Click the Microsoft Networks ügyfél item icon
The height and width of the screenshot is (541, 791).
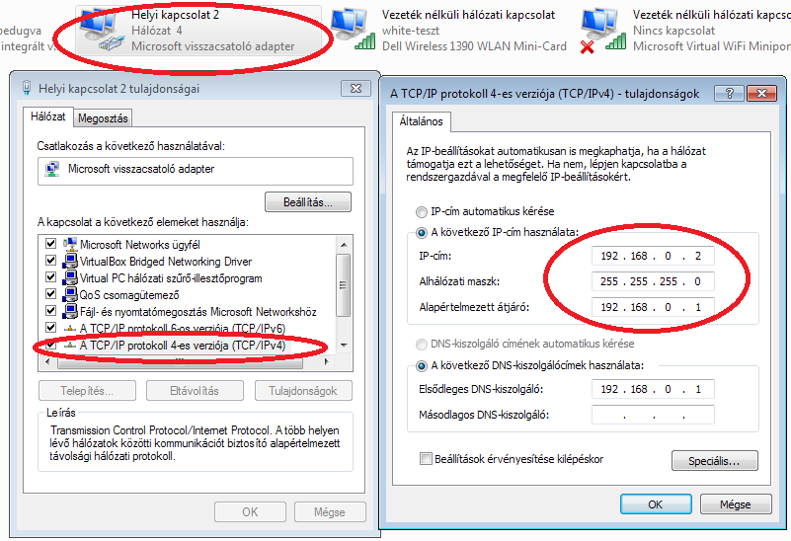pyautogui.click(x=69, y=244)
